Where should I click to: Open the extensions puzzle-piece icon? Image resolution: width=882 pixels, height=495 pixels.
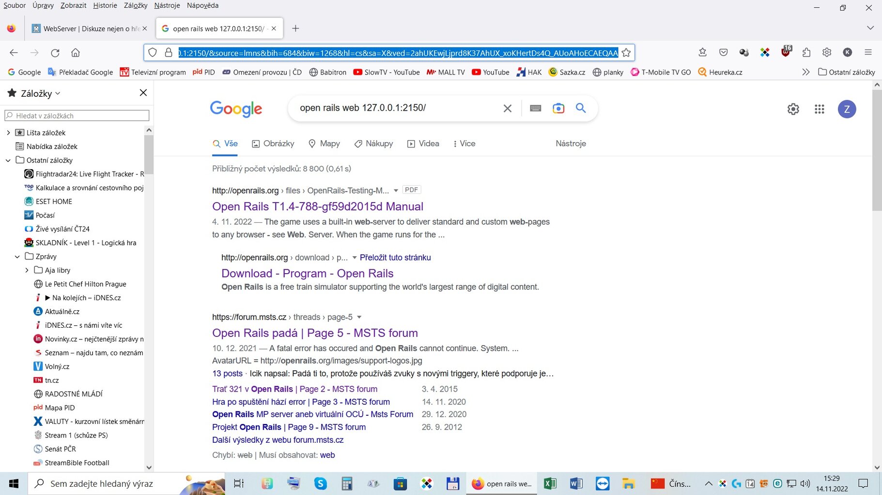(806, 52)
